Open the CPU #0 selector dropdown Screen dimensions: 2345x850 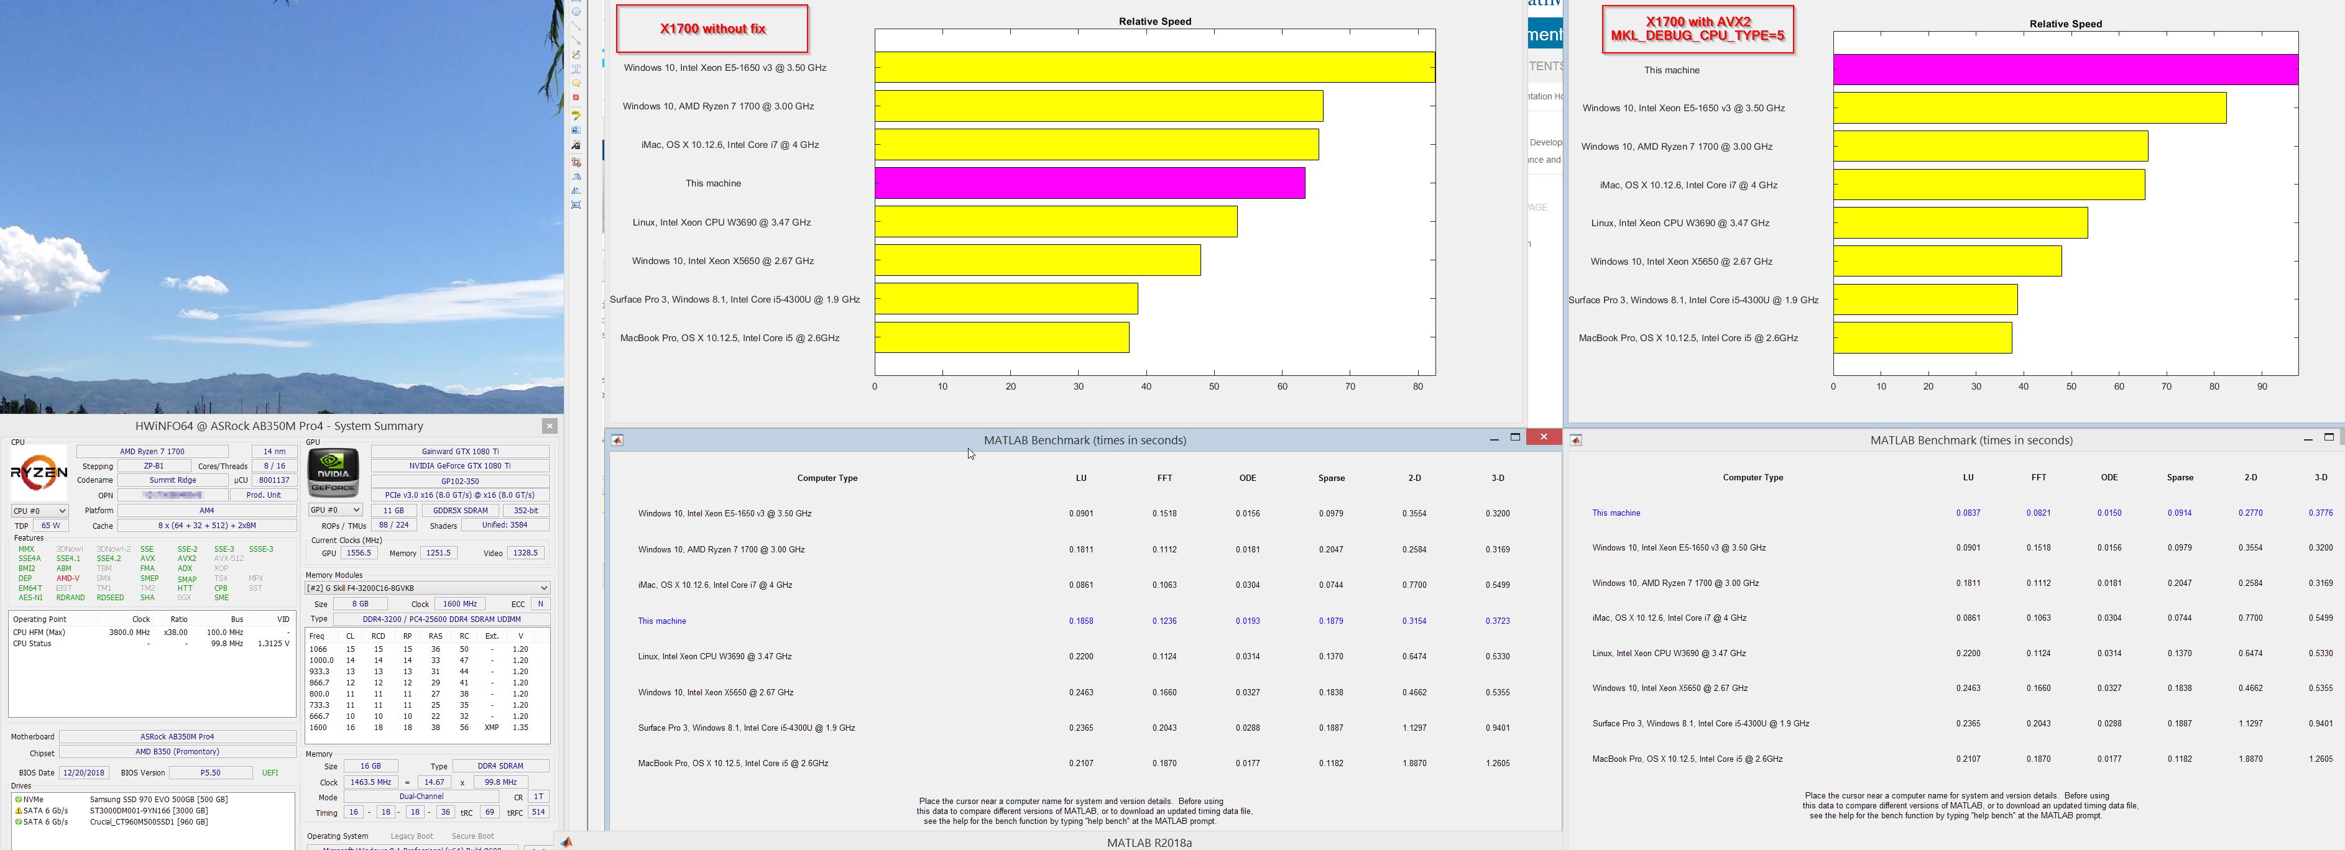(x=39, y=511)
